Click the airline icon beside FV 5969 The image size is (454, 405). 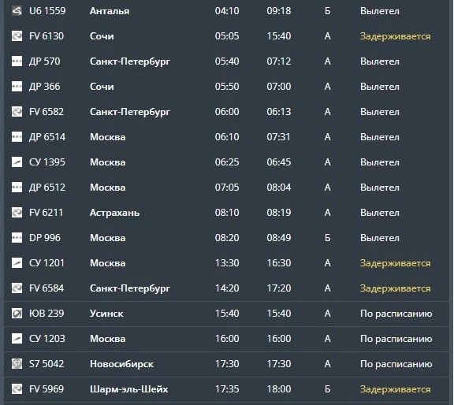click(17, 388)
